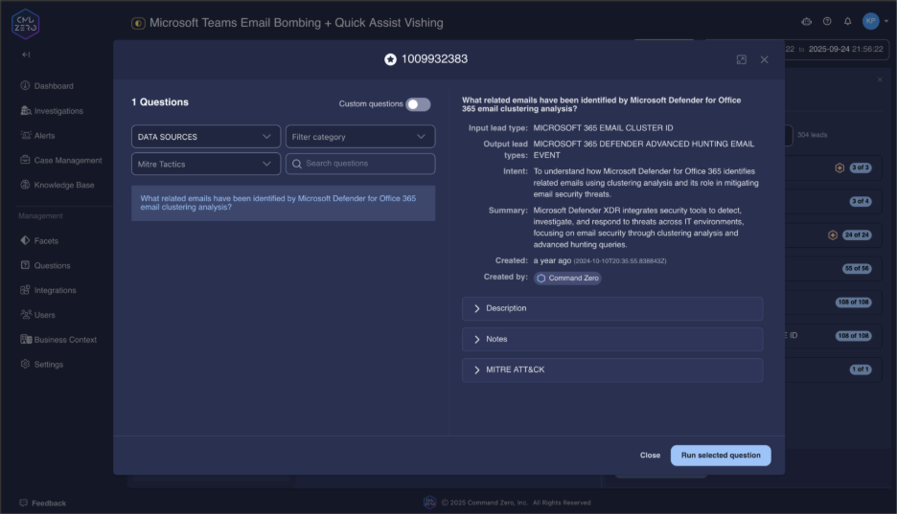Close the background right panel X
The image size is (897, 514).
[x=880, y=79]
